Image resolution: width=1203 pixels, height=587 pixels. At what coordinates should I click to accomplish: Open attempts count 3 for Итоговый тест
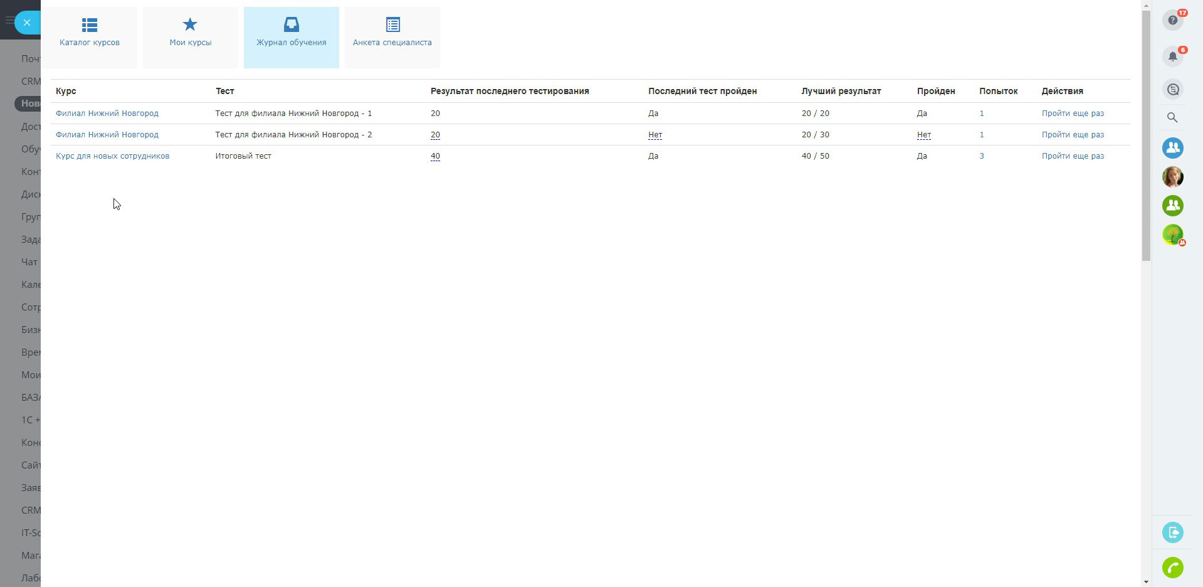[x=982, y=156]
